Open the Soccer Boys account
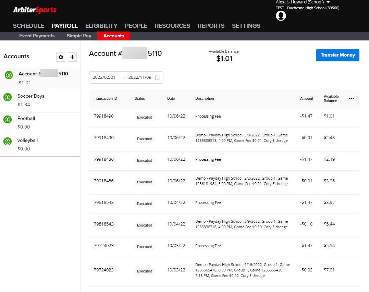Image resolution: width=369 pixels, height=292 pixels. [31, 96]
